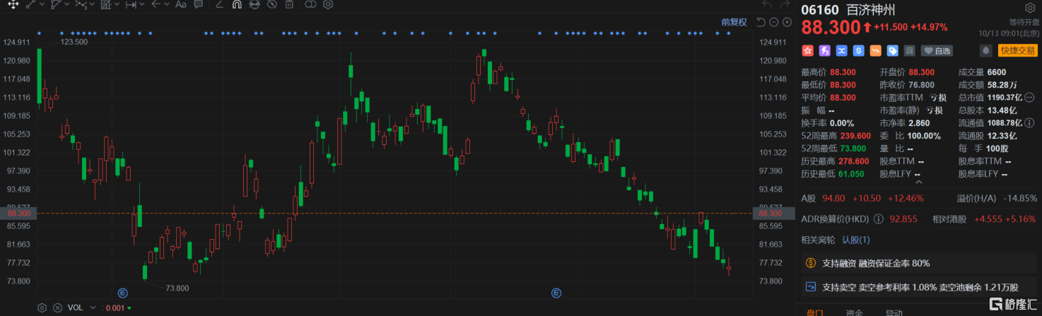Click the blue shuffle-arrows icon
This screenshot has width=1042, height=316.
coord(841,51)
